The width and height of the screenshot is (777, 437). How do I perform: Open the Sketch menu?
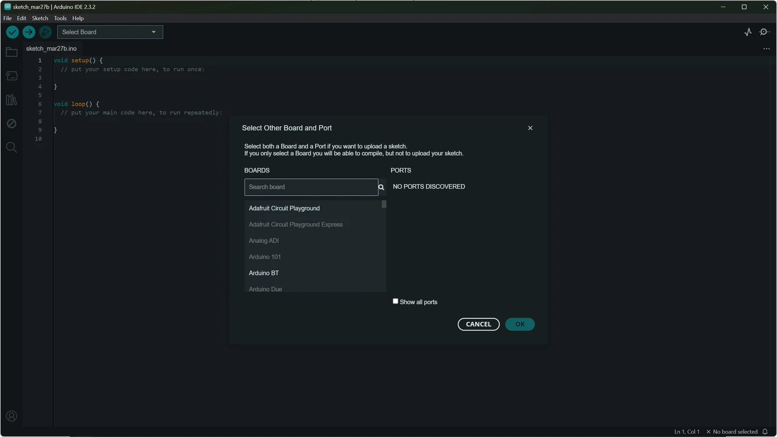pyautogui.click(x=40, y=18)
